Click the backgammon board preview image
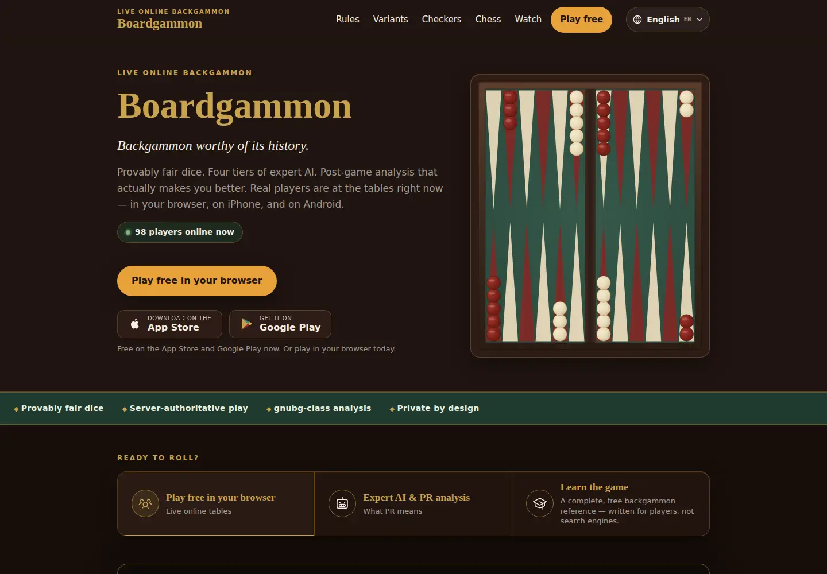827x574 pixels. coord(590,216)
